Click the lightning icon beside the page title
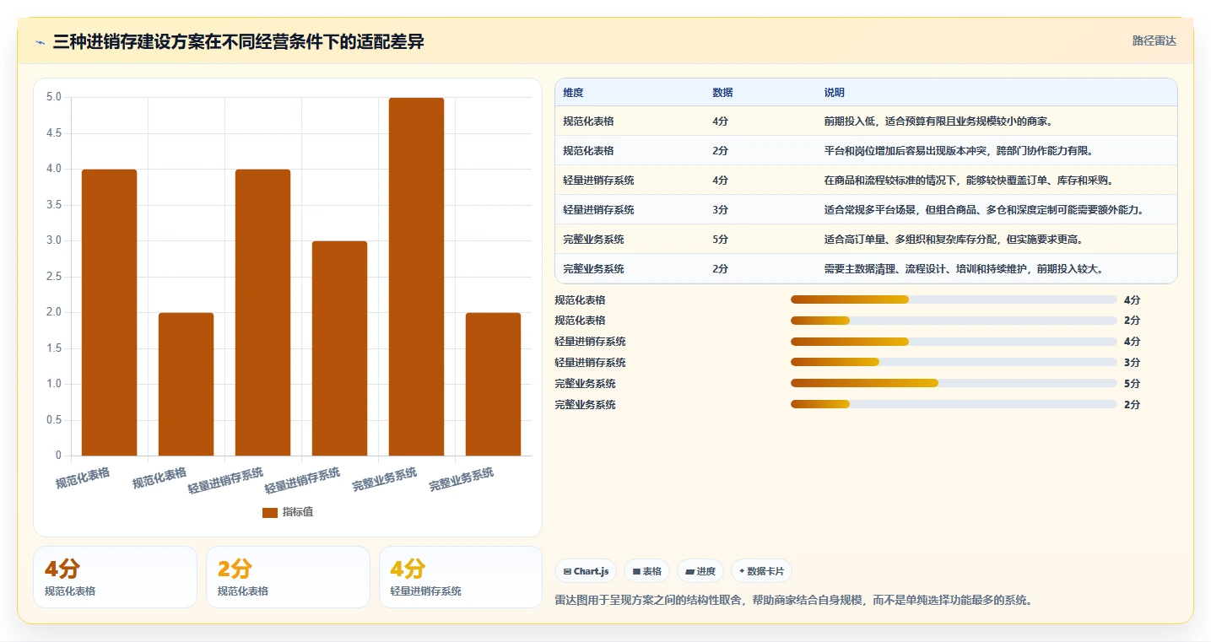The width and height of the screenshot is (1211, 642). pyautogui.click(x=40, y=42)
